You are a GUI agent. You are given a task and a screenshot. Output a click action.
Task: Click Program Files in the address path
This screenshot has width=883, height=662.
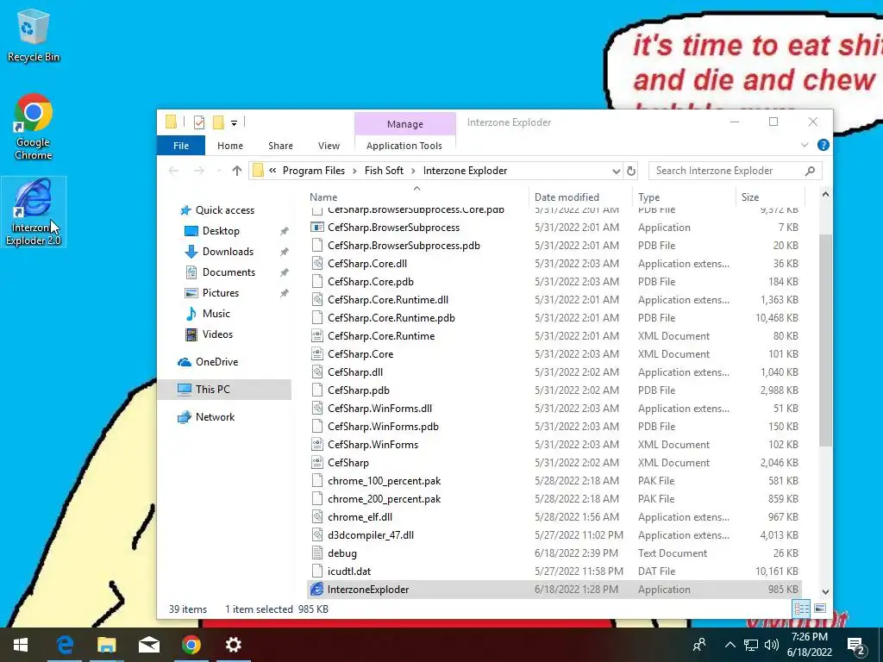(x=313, y=171)
